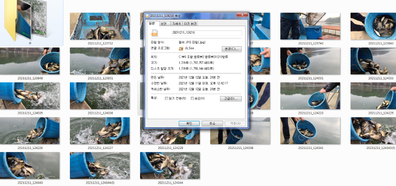The height and width of the screenshot is (186, 396).
Task: Click file name label 20211211_124343
Action: 30,183
